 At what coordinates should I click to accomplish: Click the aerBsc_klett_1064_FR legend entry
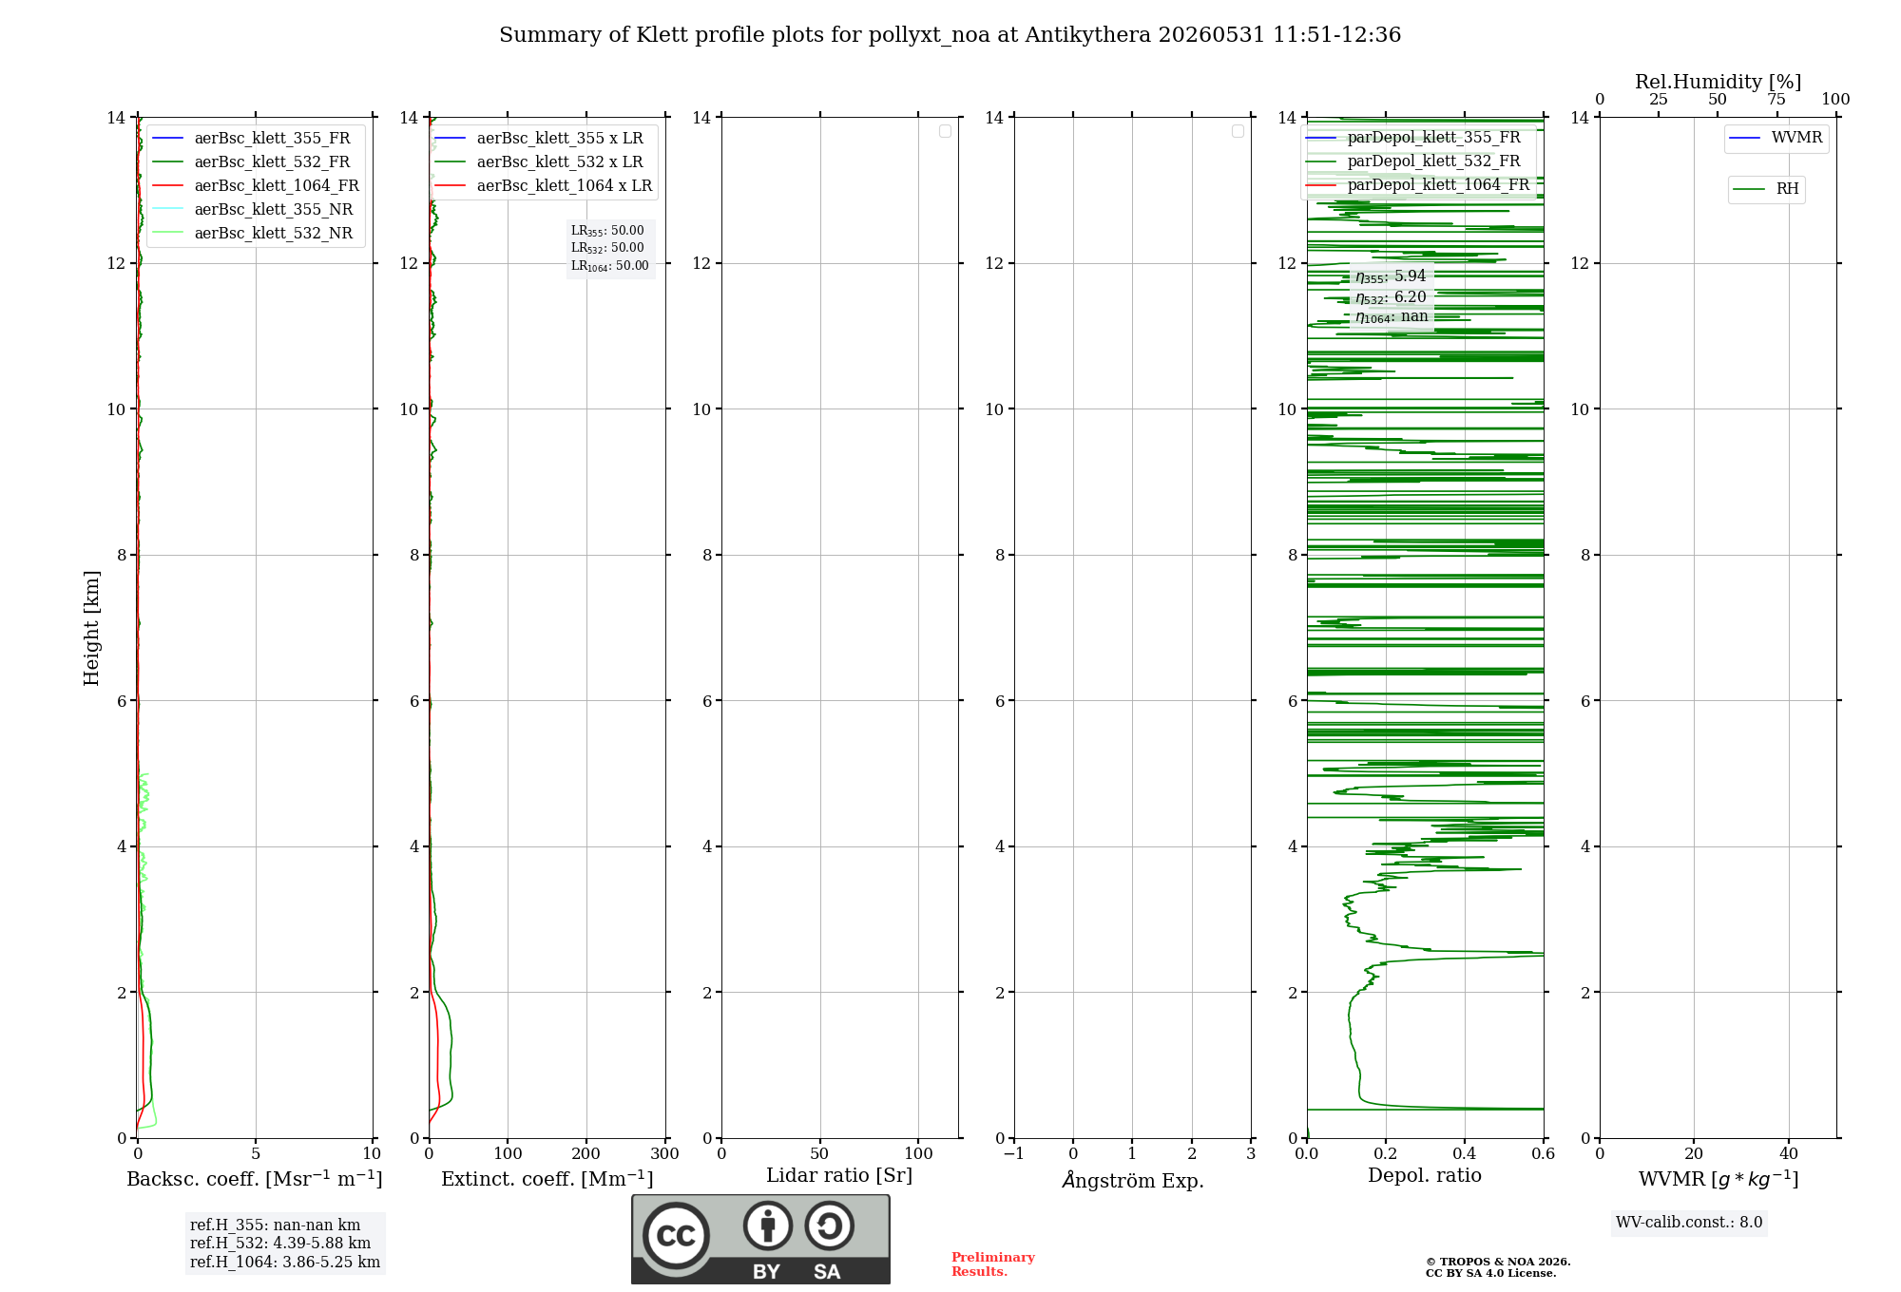[256, 186]
